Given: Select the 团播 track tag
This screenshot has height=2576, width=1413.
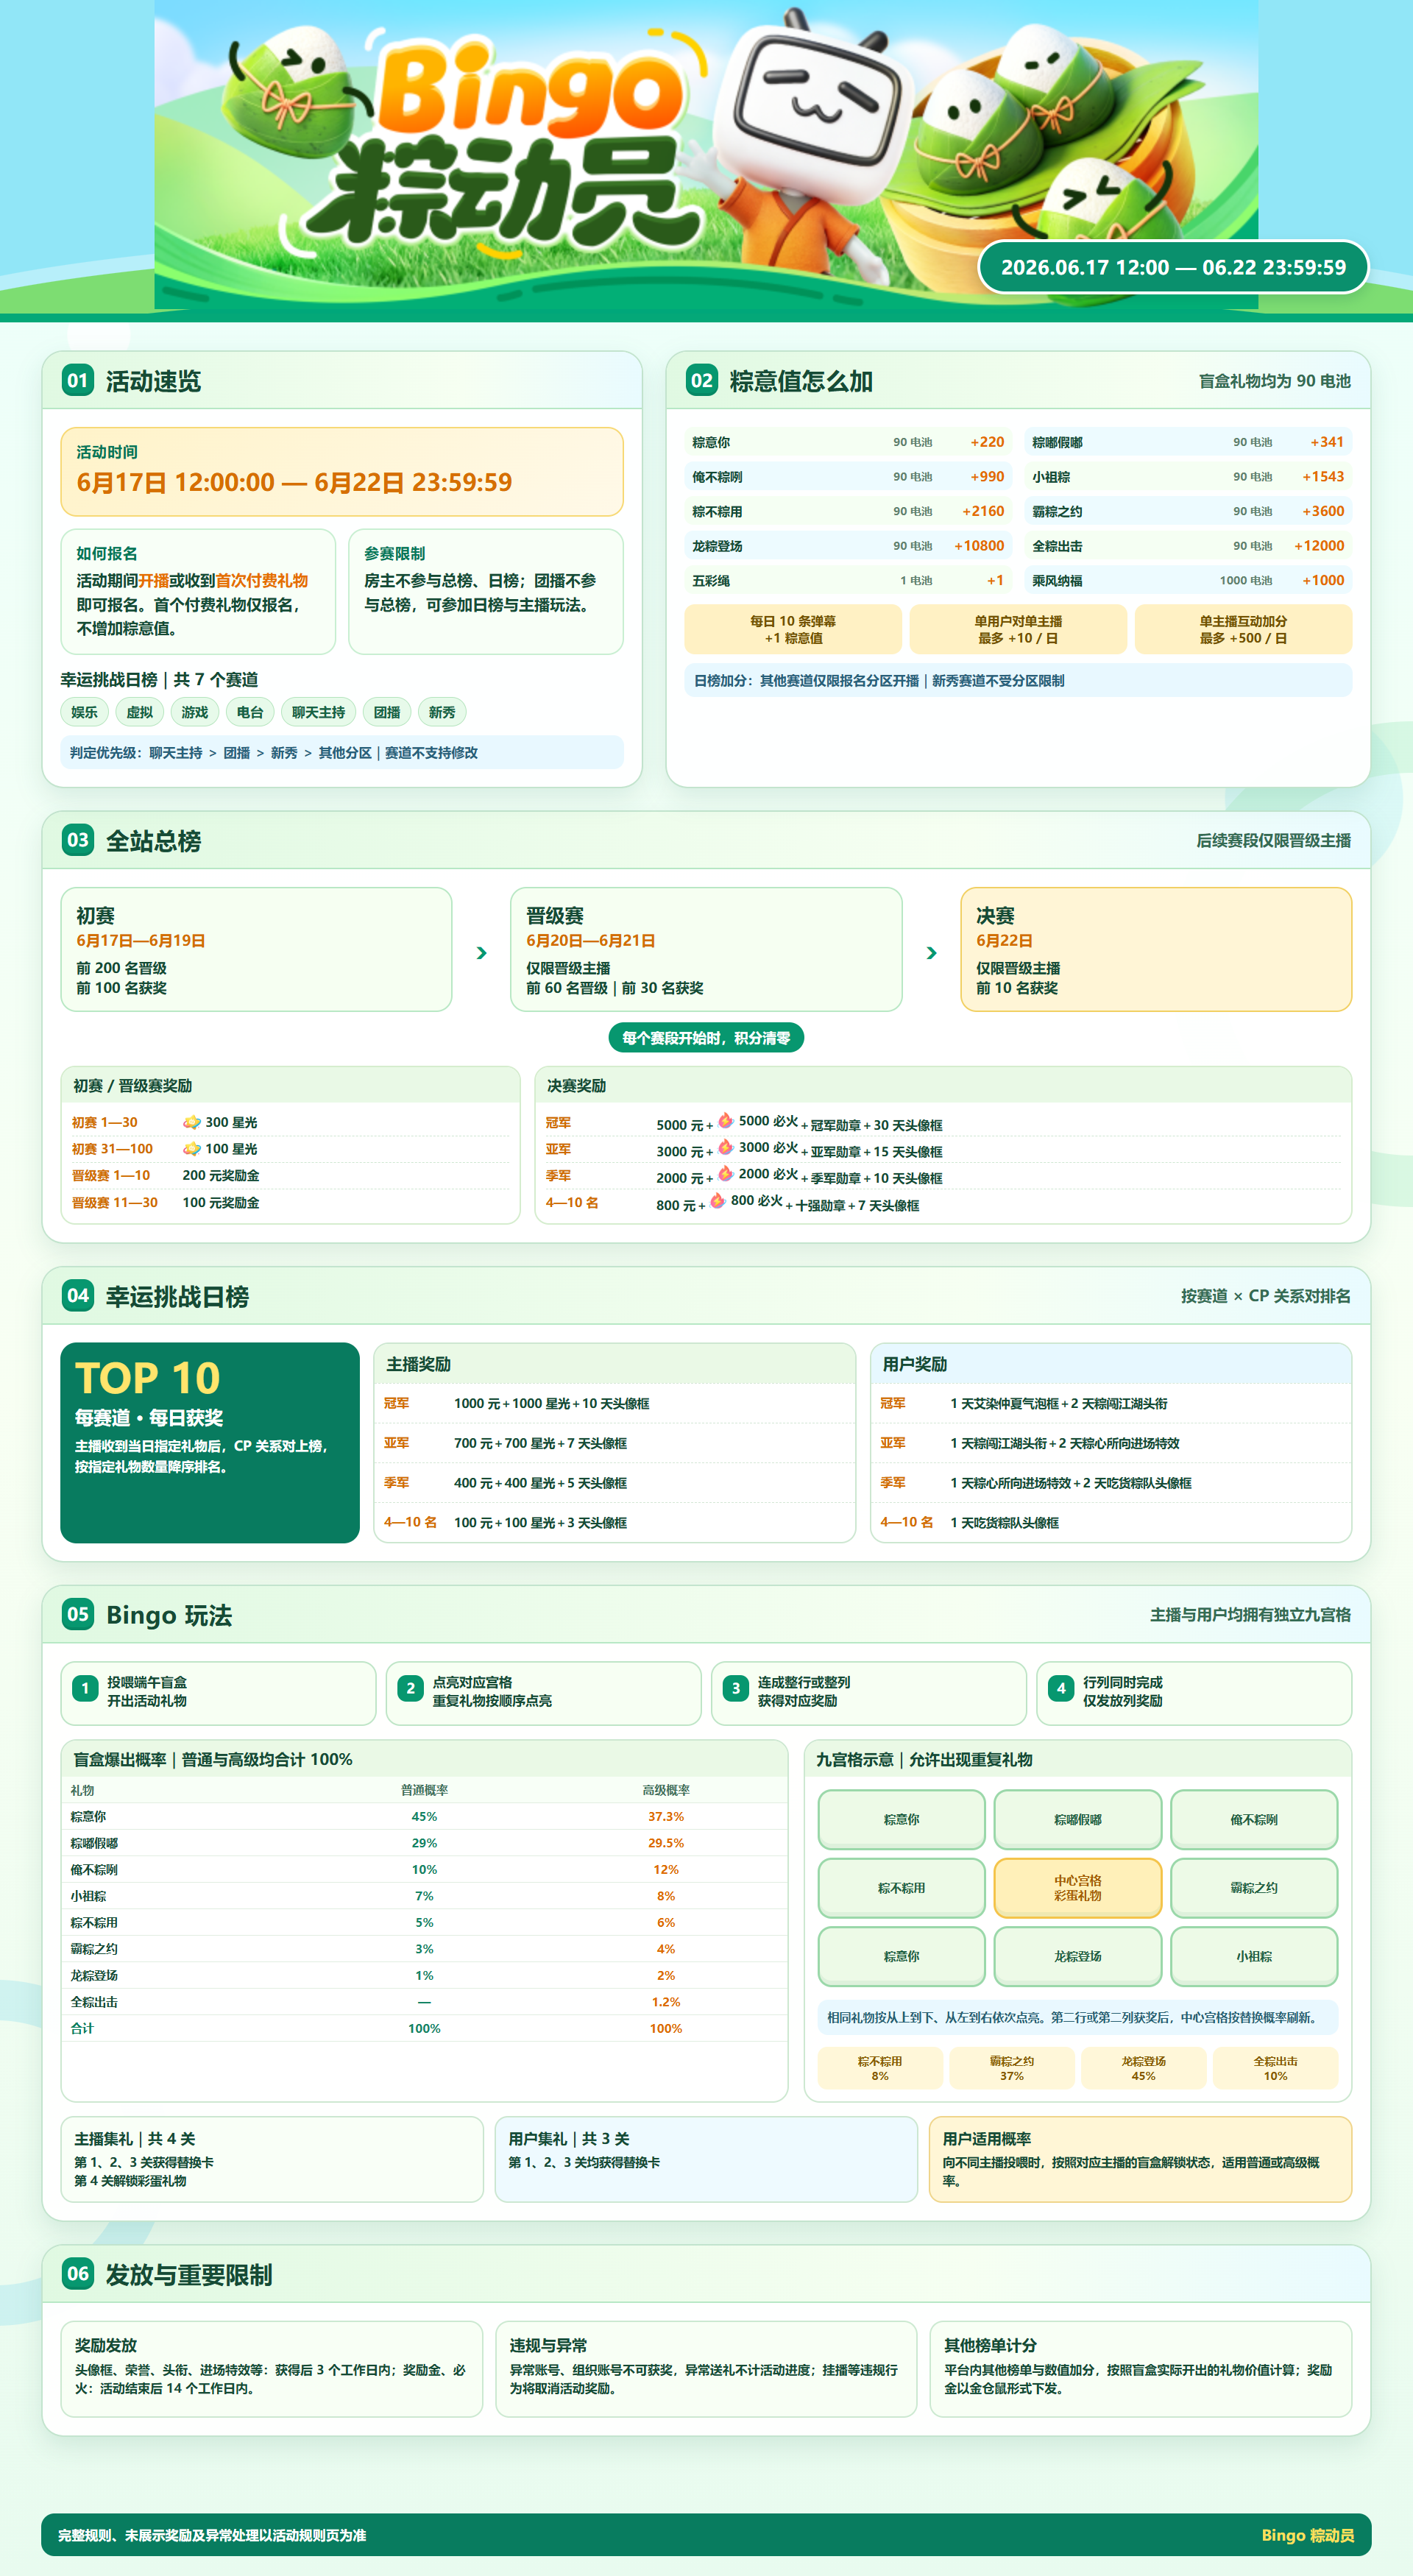Looking at the screenshot, I should click(x=387, y=712).
